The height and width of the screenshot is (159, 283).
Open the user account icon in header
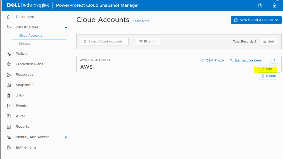click(274, 5)
